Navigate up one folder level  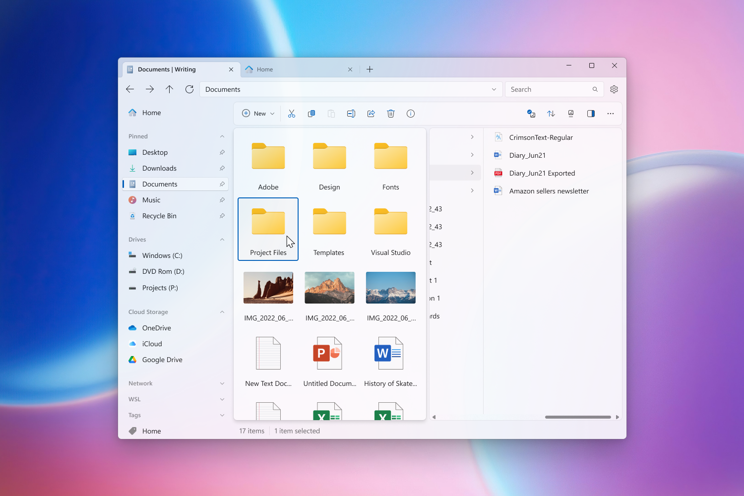tap(169, 89)
